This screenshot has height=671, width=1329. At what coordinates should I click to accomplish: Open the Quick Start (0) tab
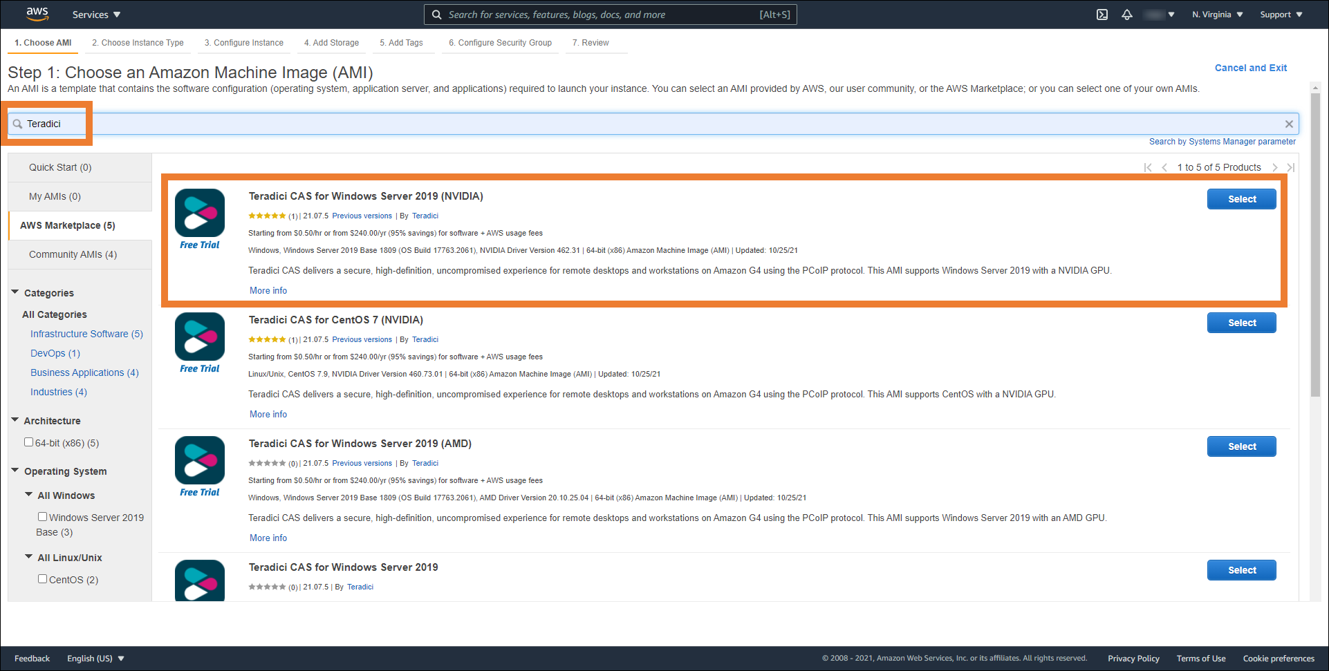pos(80,167)
